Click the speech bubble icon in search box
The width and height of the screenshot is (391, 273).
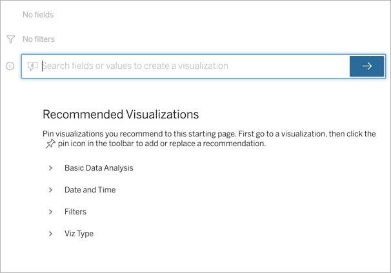[x=33, y=66]
